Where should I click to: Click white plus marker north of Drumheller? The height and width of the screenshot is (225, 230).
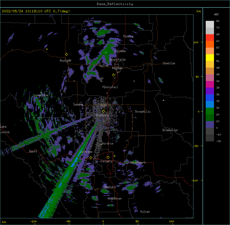163,100
